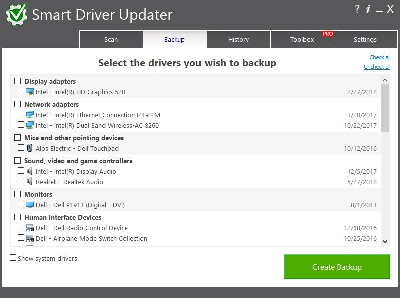Click the Intel HD Graphics 520 device icon
The height and width of the screenshot is (298, 400).
30,92
